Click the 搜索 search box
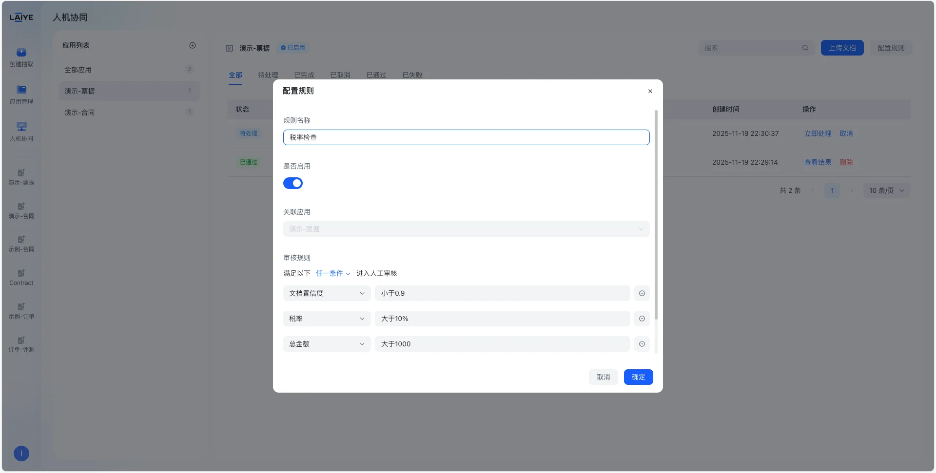 756,48
